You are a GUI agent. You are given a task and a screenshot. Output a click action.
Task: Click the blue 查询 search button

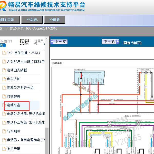click(x=3, y=45)
